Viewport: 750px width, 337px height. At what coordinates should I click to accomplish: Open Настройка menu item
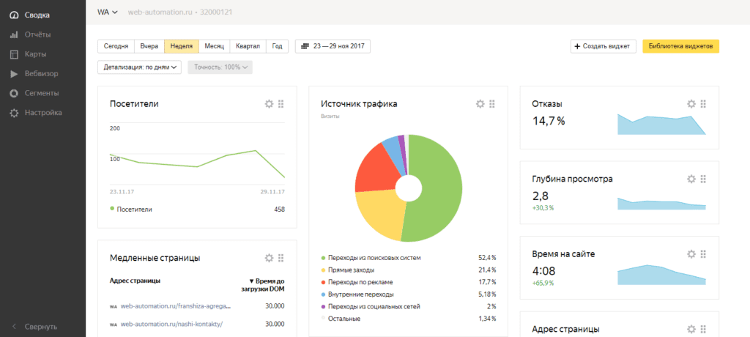click(43, 113)
